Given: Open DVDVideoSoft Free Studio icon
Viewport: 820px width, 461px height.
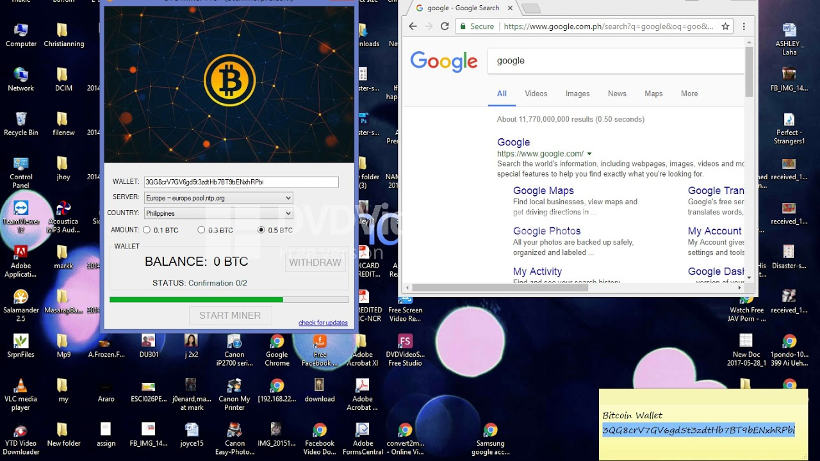Looking at the screenshot, I should (x=405, y=350).
